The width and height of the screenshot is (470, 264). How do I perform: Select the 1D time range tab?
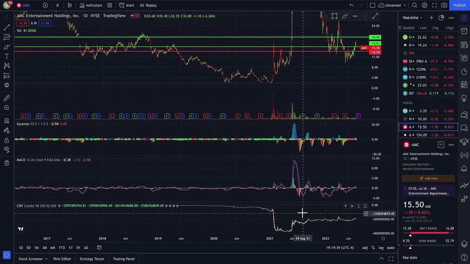click(21, 248)
